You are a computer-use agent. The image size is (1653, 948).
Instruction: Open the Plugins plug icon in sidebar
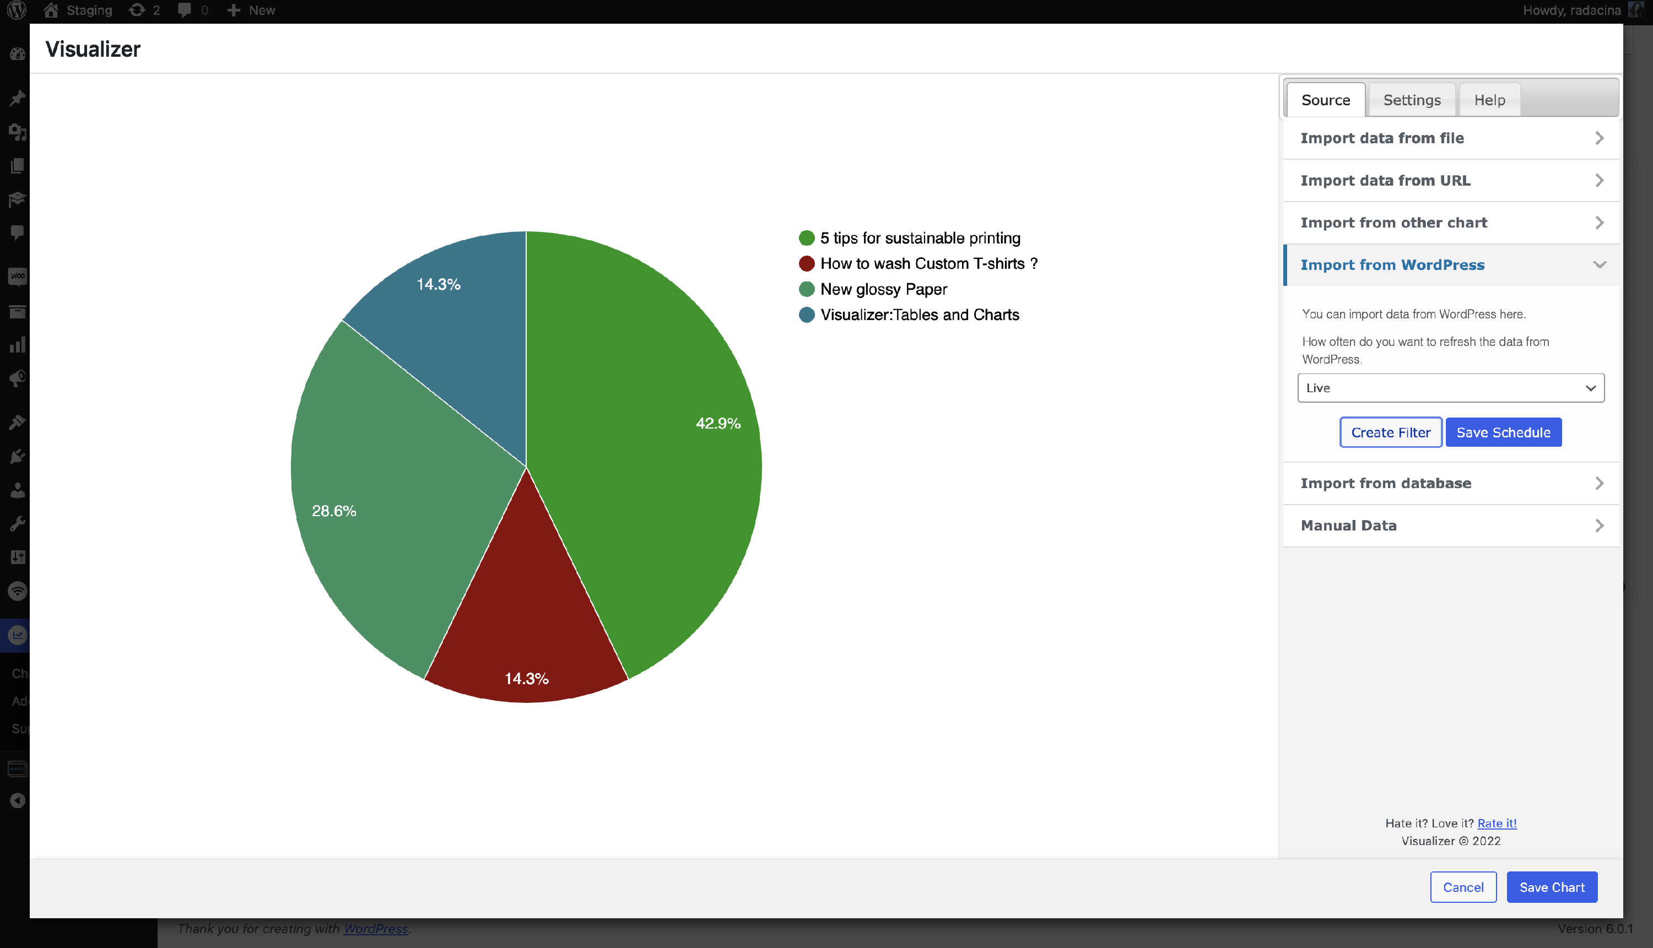click(x=18, y=457)
